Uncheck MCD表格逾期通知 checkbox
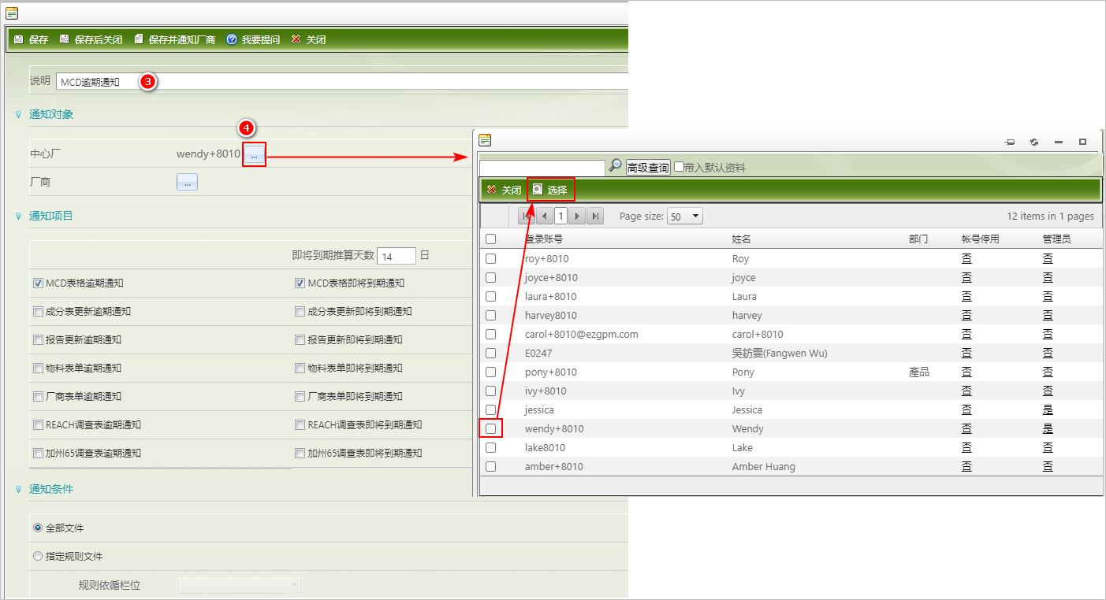Screen dimensions: 1106x600 (x=38, y=283)
